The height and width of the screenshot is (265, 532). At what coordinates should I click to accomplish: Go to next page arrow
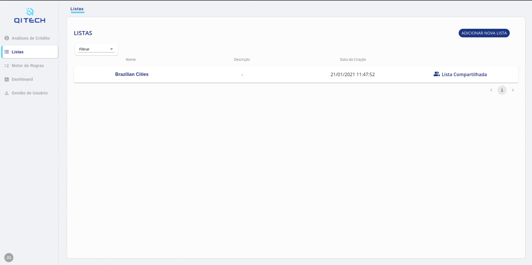(x=513, y=90)
